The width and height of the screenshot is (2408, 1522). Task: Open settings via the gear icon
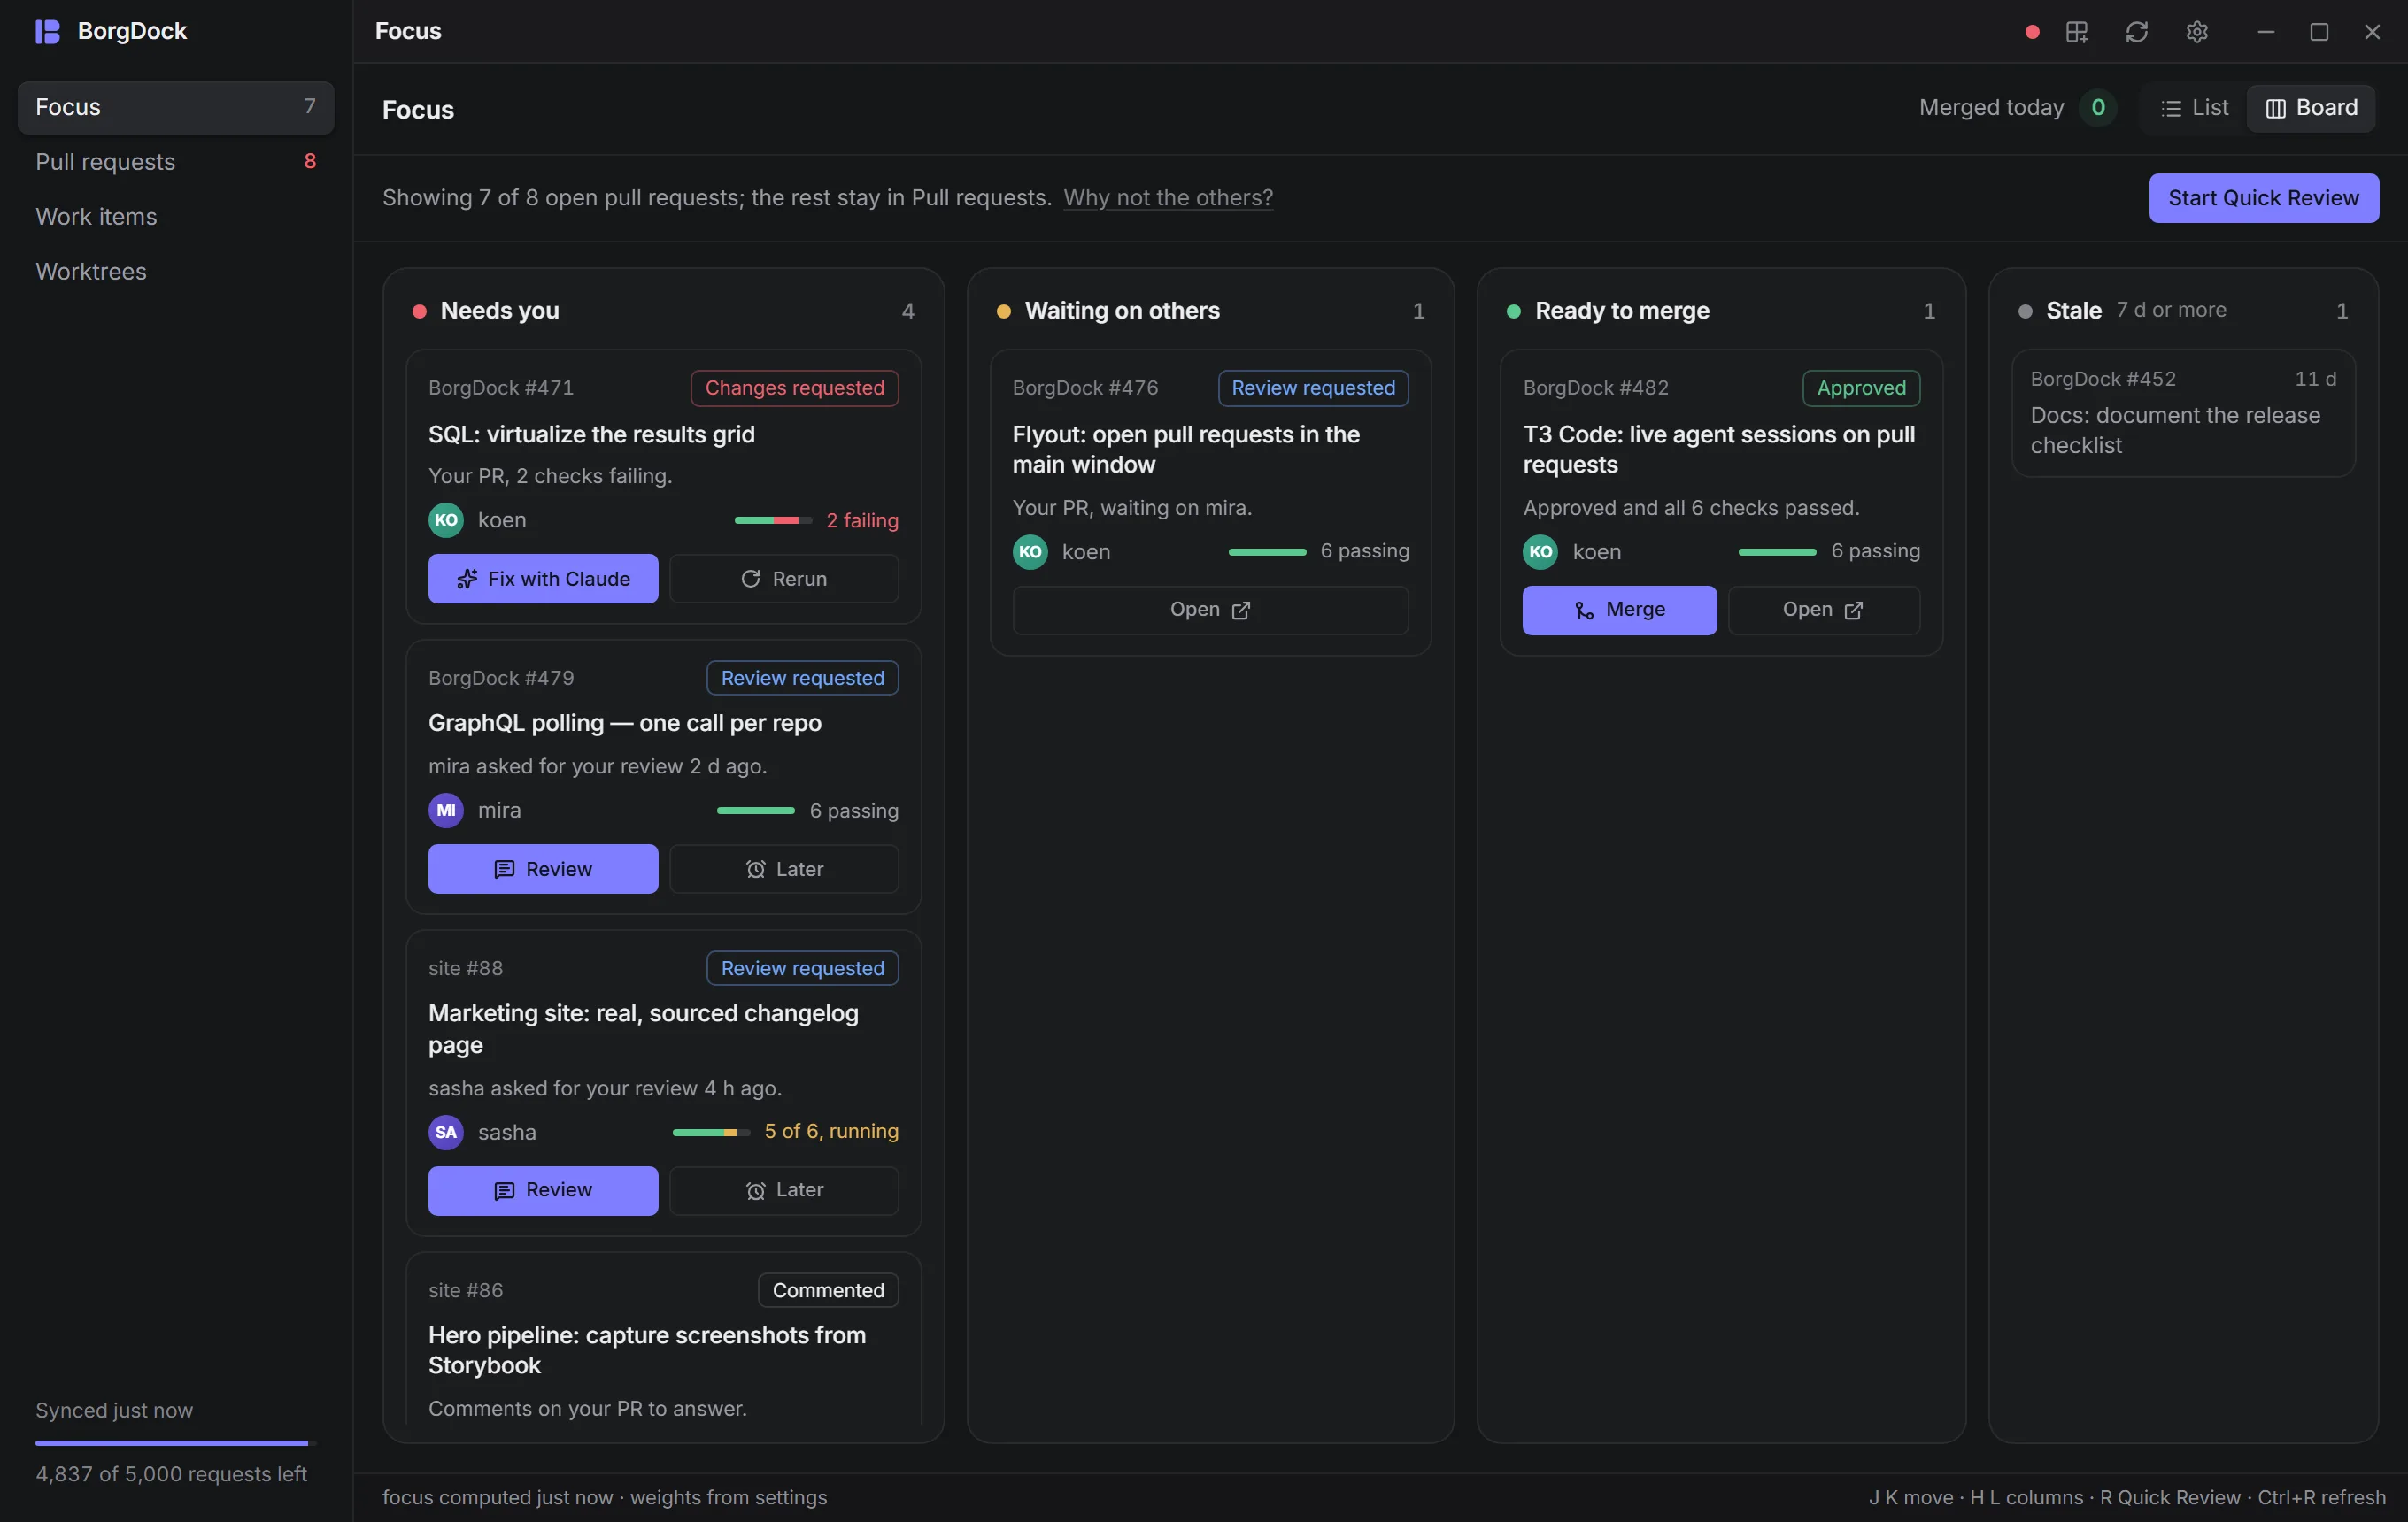(x=2196, y=32)
